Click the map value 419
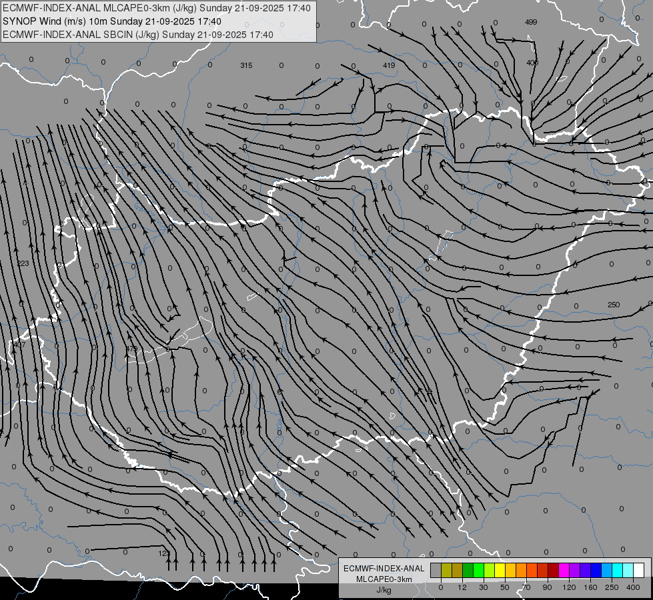Screen dimensions: 653x600 [x=389, y=65]
